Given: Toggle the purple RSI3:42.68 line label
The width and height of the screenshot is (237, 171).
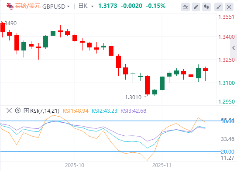Looking at the screenshot, I should (x=133, y=111).
